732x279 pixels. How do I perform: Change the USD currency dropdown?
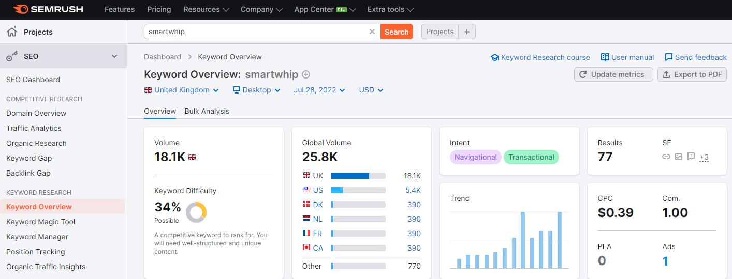click(x=371, y=90)
